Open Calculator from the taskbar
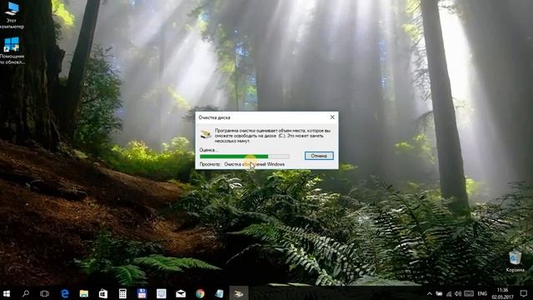 click(x=122, y=293)
